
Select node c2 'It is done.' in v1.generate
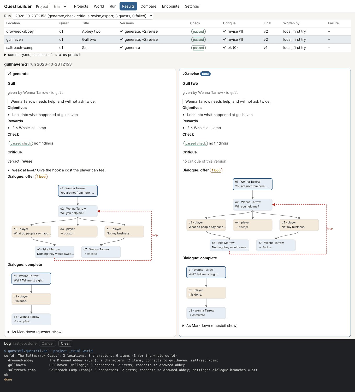(31, 299)
